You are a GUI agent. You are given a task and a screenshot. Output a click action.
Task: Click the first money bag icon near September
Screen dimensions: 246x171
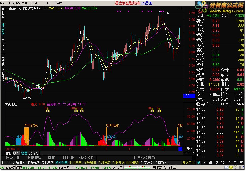pyautogui.click(x=47, y=111)
